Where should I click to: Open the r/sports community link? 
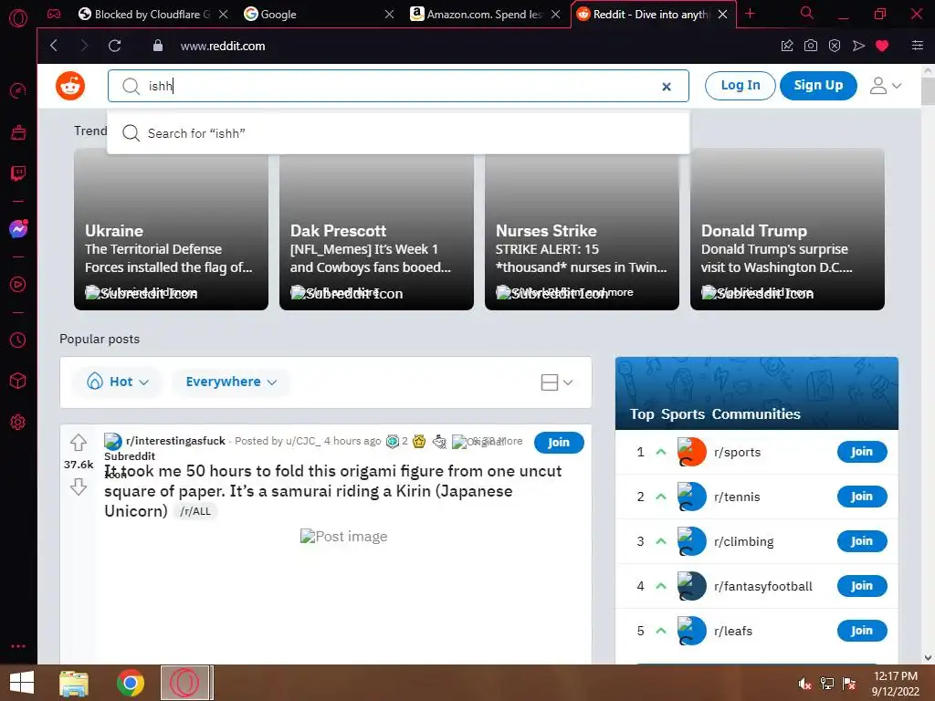click(x=737, y=452)
